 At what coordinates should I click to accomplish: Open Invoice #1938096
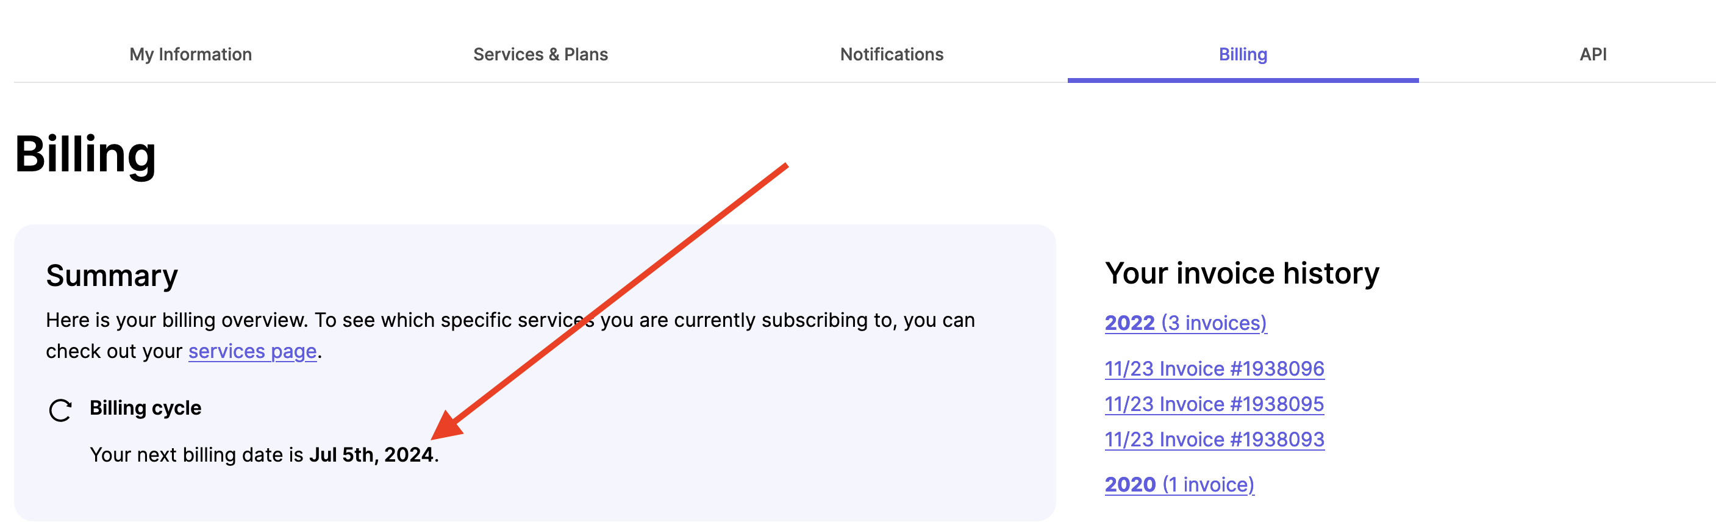(1214, 368)
